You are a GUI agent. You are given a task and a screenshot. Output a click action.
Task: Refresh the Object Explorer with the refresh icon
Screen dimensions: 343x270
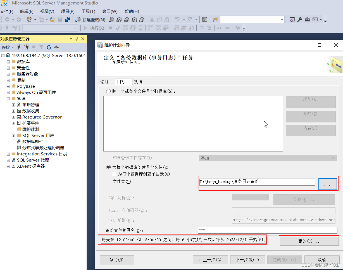pyautogui.click(x=49, y=47)
